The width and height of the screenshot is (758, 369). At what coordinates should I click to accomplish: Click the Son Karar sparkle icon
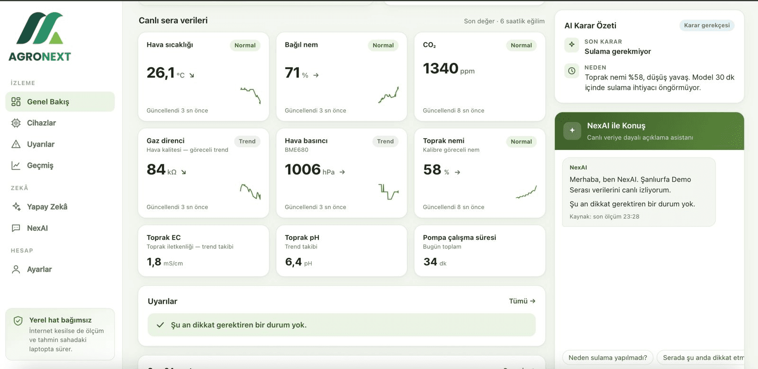(572, 44)
